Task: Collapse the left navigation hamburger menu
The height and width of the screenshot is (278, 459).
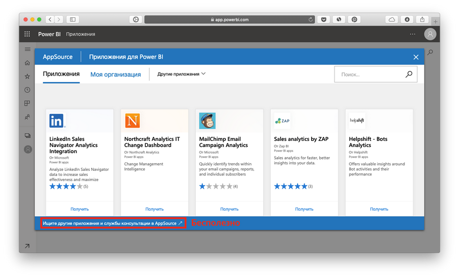Action: point(28,49)
